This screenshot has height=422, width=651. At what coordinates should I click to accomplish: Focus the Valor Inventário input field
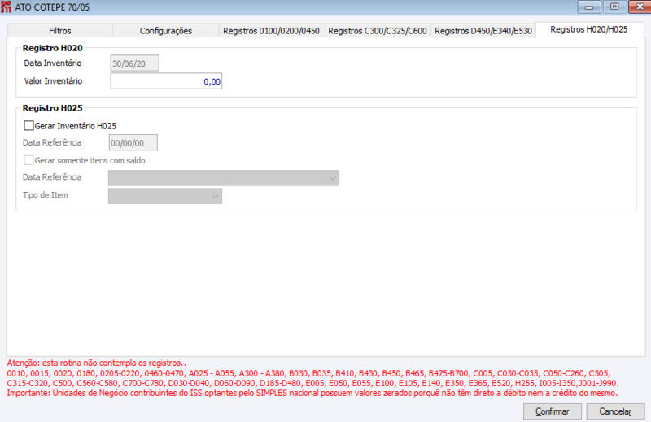(x=166, y=81)
